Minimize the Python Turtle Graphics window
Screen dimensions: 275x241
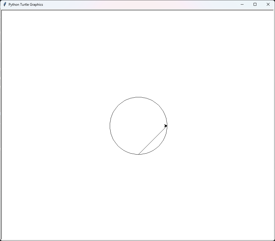pos(242,4)
